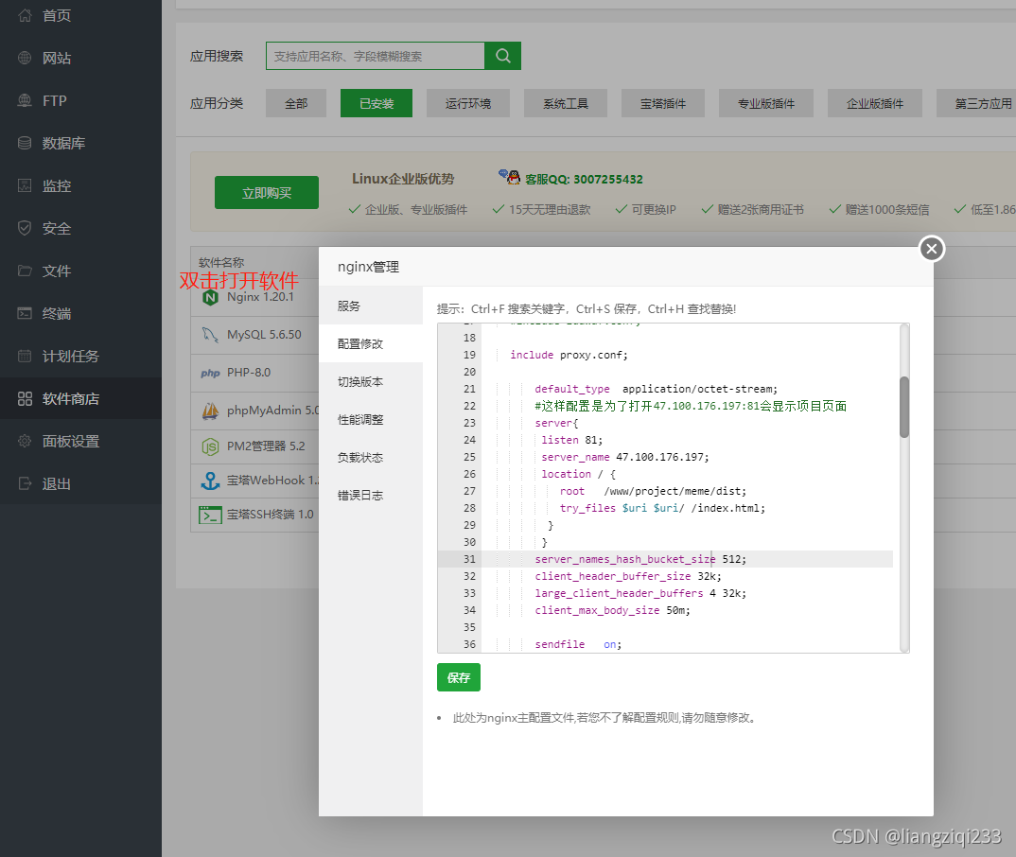This screenshot has height=857, width=1016.
Task: Click 'PHP-8.0' software row name
Action: pos(249,373)
